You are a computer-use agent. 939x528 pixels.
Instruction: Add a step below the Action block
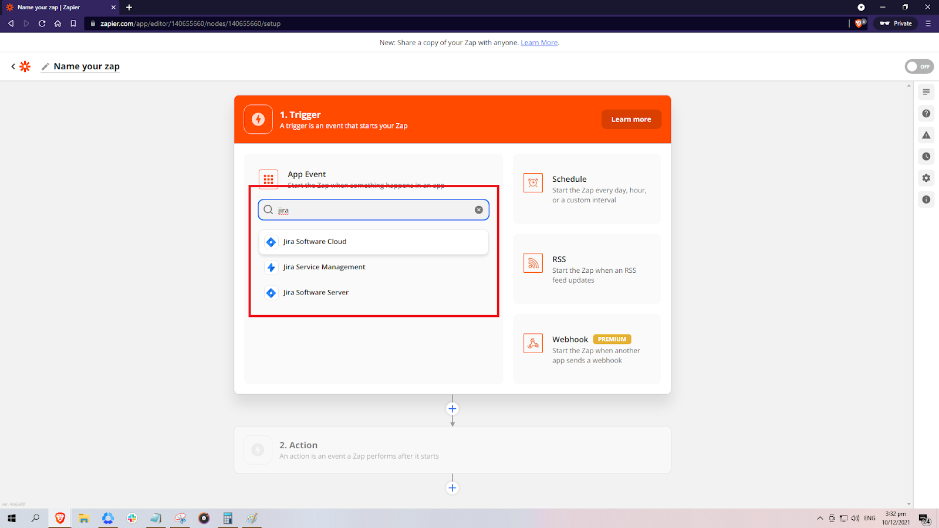[x=452, y=488]
